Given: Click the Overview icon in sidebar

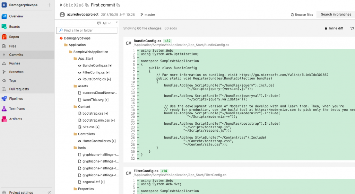Looking at the screenshot, I should pos(4,16).
